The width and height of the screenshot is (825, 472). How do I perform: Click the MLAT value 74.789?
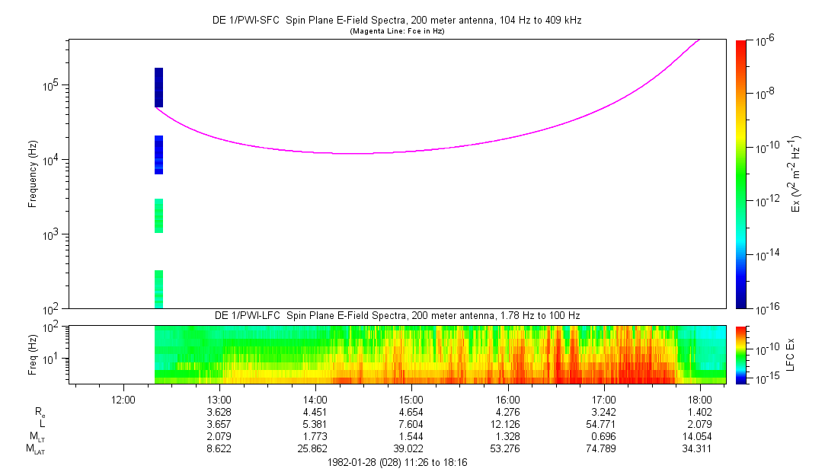(x=604, y=449)
